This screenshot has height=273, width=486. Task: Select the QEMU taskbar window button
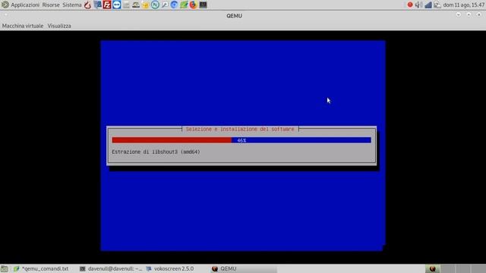243,268
